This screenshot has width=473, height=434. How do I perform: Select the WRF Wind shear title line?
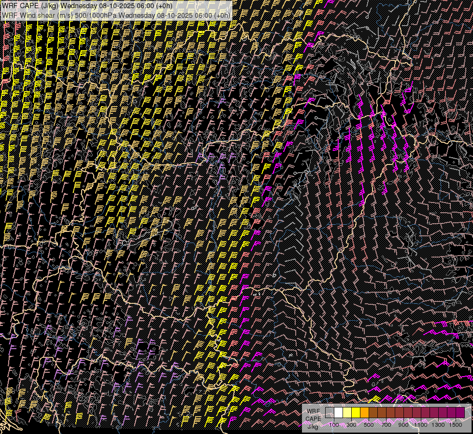(x=116, y=15)
